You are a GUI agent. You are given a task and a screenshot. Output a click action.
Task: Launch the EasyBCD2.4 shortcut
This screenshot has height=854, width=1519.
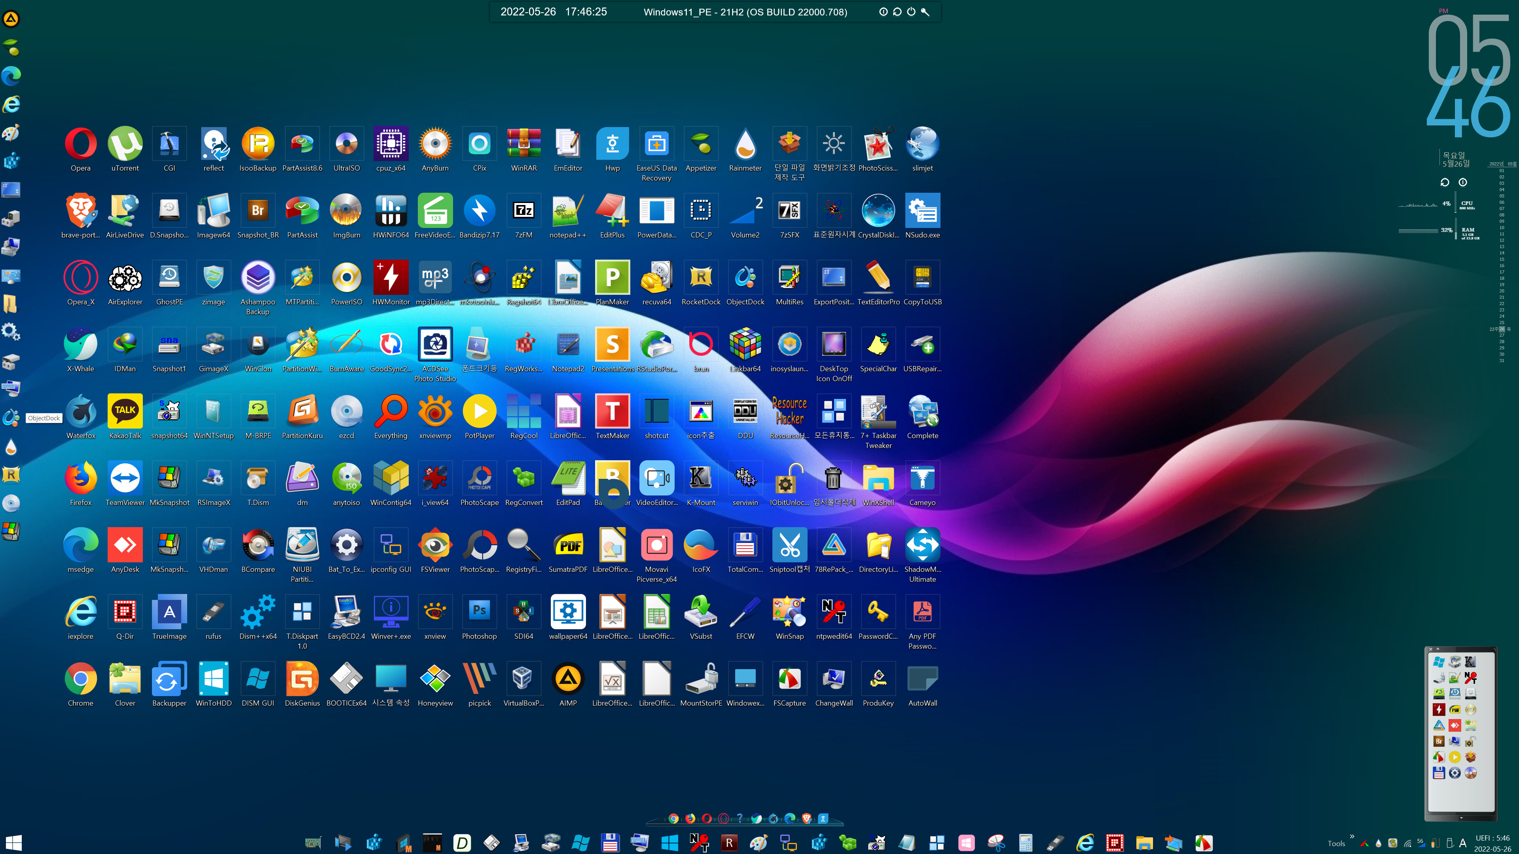tap(347, 617)
